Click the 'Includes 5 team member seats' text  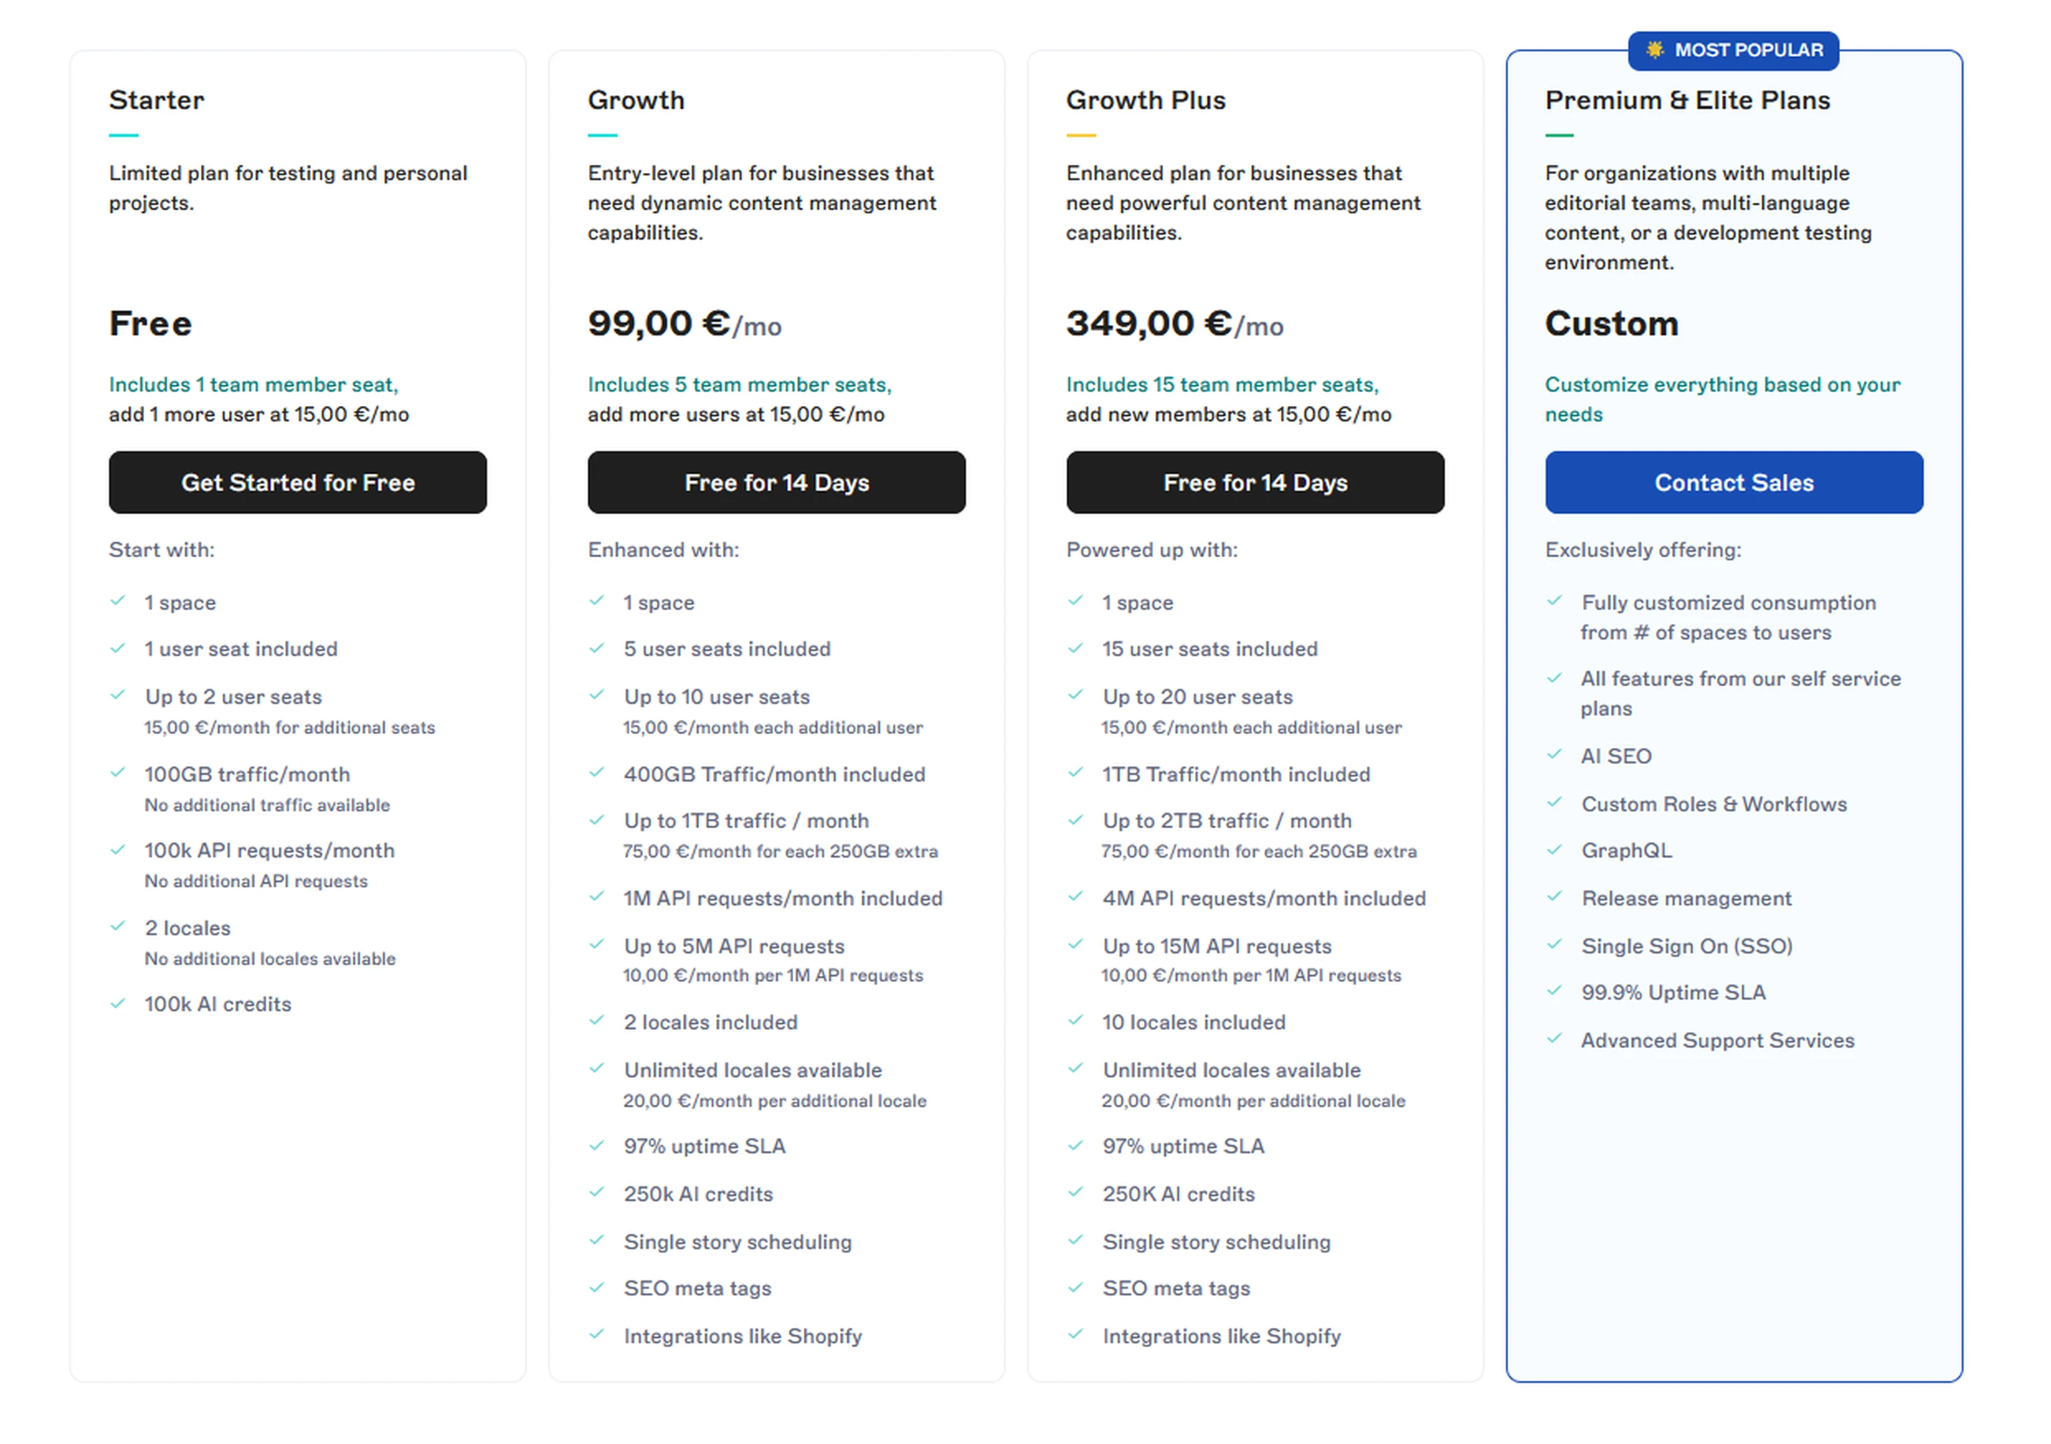(739, 384)
